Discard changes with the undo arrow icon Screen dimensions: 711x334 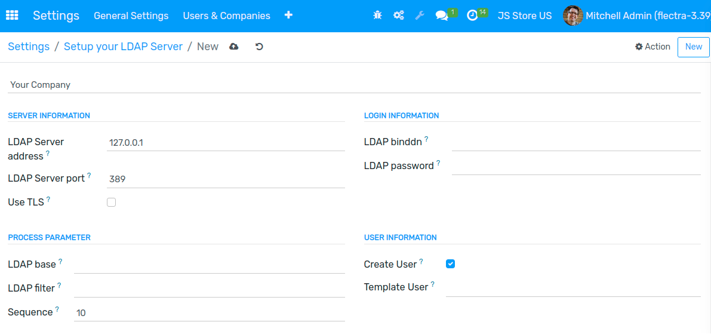coord(259,46)
